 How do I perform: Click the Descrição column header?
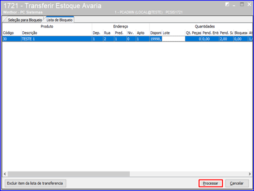[56, 33]
